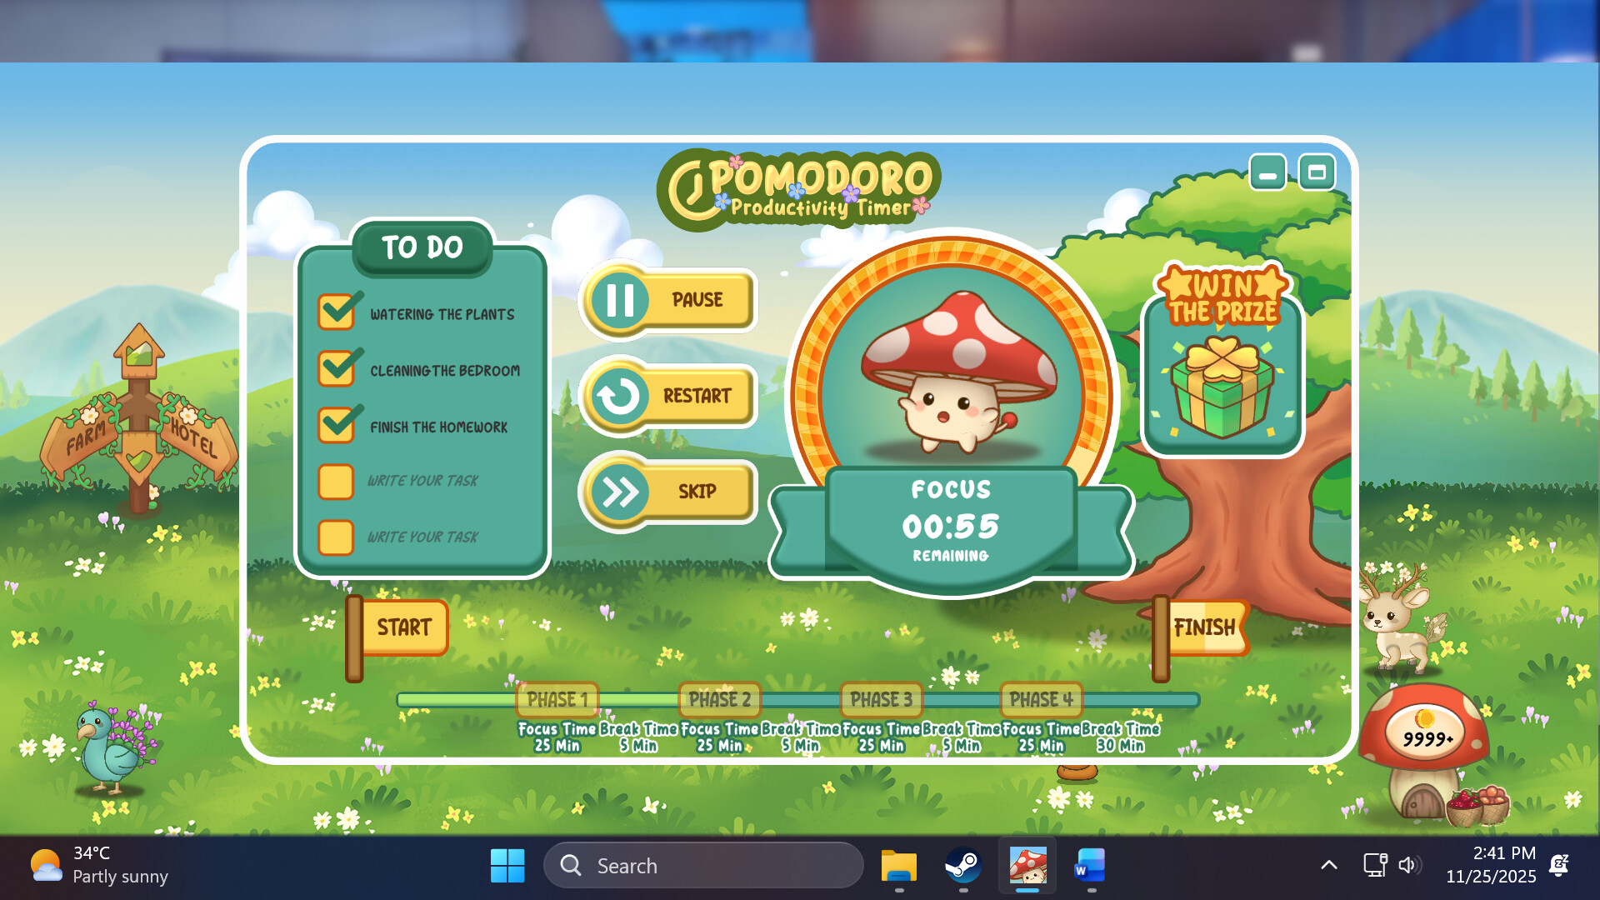Open the Windows Start menu
The width and height of the screenshot is (1600, 900).
(x=507, y=866)
